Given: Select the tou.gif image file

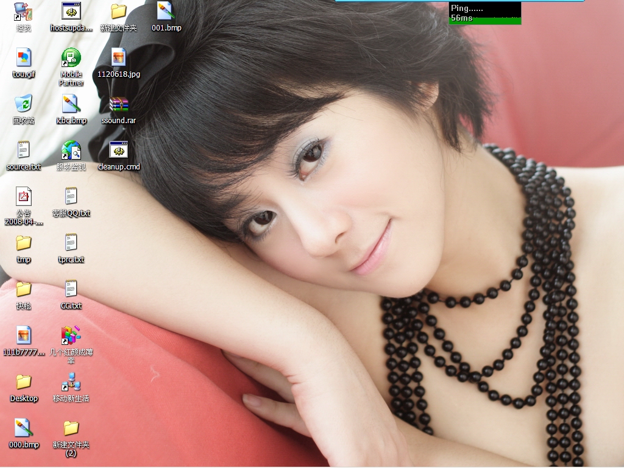Looking at the screenshot, I should pos(23,58).
